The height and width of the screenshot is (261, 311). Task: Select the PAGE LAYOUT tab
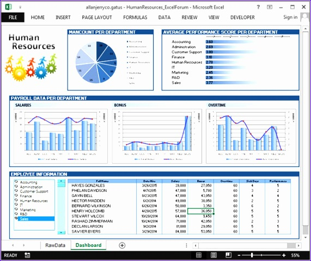click(x=97, y=17)
